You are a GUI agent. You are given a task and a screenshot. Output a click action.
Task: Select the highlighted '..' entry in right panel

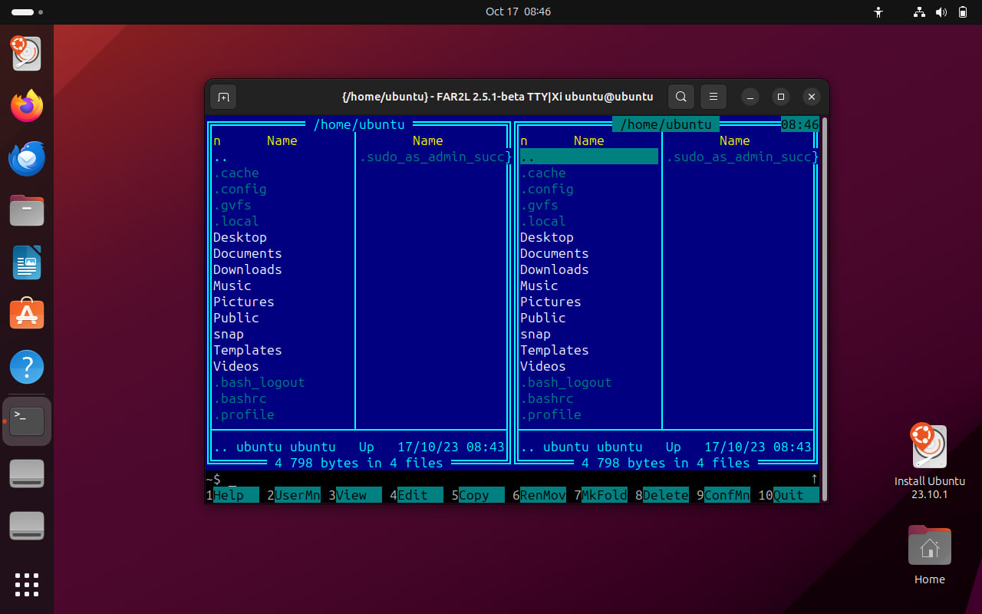pyautogui.click(x=589, y=157)
